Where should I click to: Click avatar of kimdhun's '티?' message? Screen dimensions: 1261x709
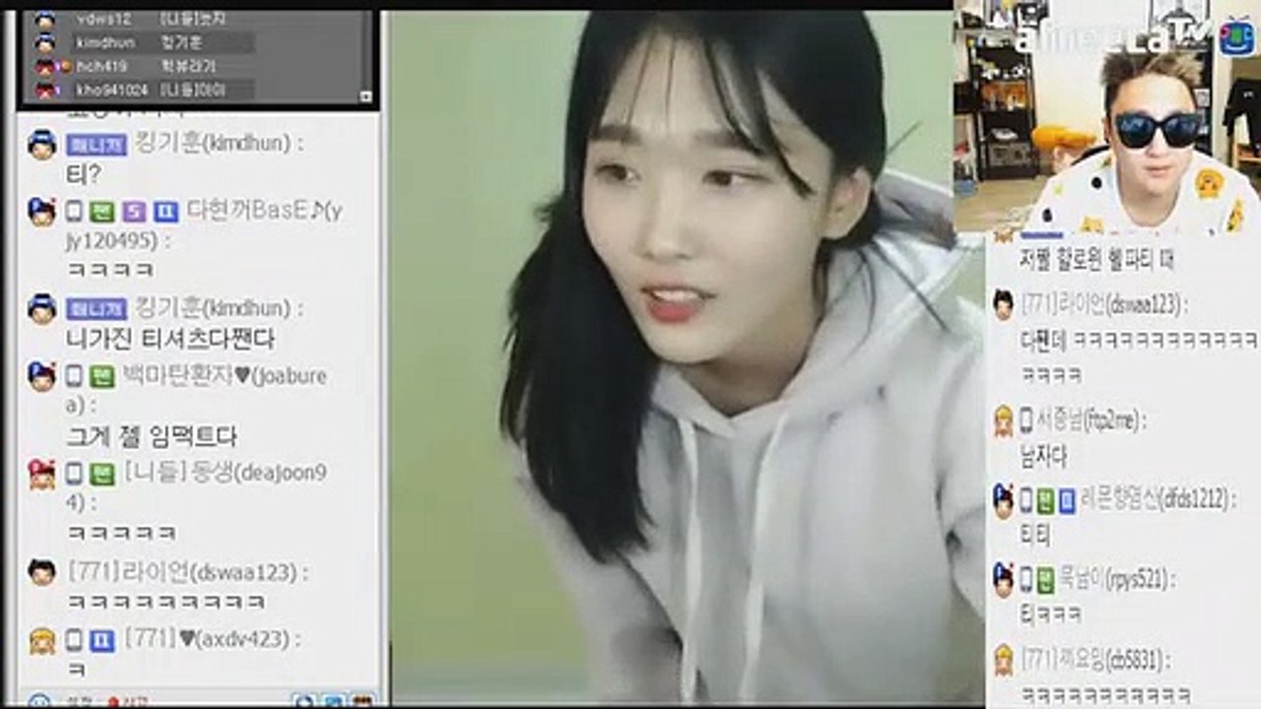[x=41, y=144]
